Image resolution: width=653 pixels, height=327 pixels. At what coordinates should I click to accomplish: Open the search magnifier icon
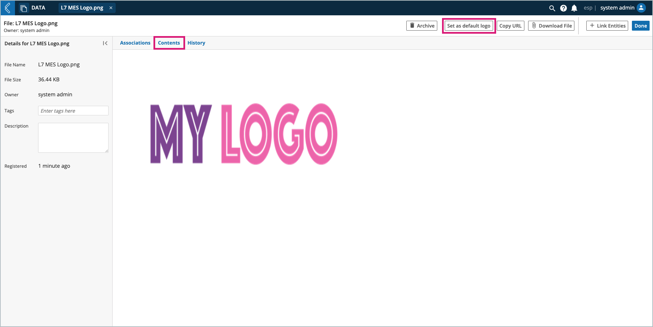552,8
